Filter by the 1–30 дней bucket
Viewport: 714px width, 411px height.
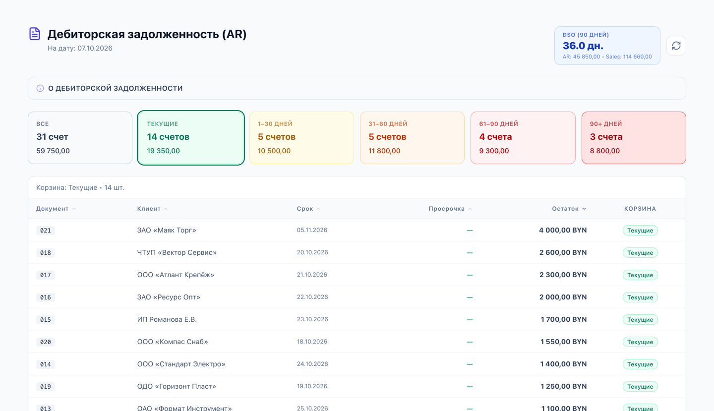[x=301, y=138]
